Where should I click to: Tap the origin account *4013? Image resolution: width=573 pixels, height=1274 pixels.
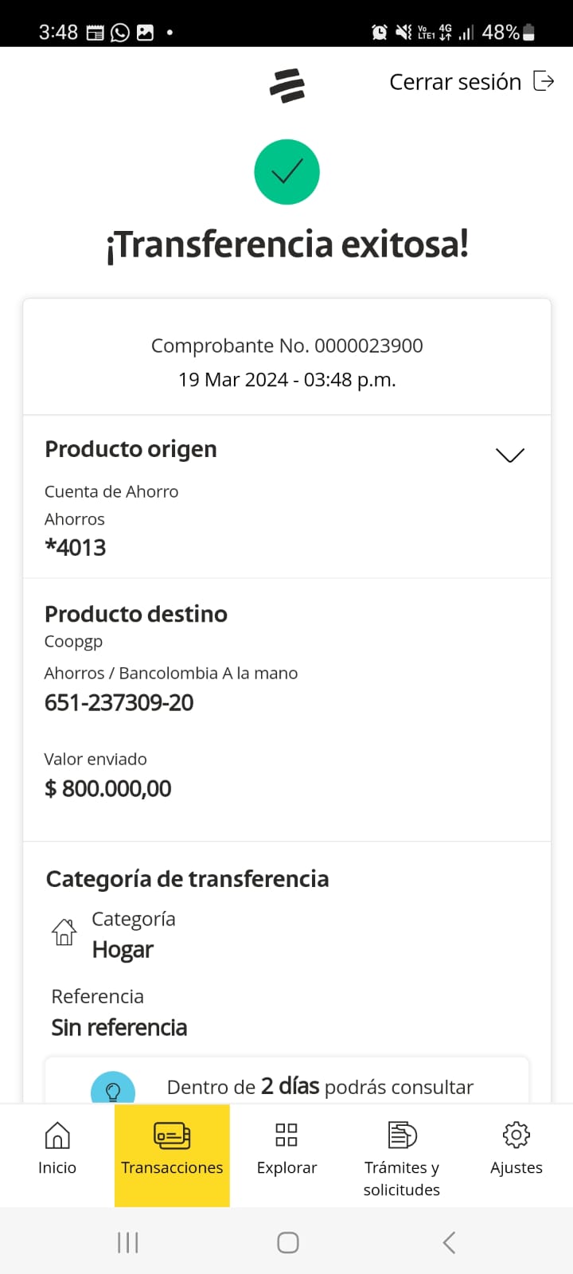[76, 548]
